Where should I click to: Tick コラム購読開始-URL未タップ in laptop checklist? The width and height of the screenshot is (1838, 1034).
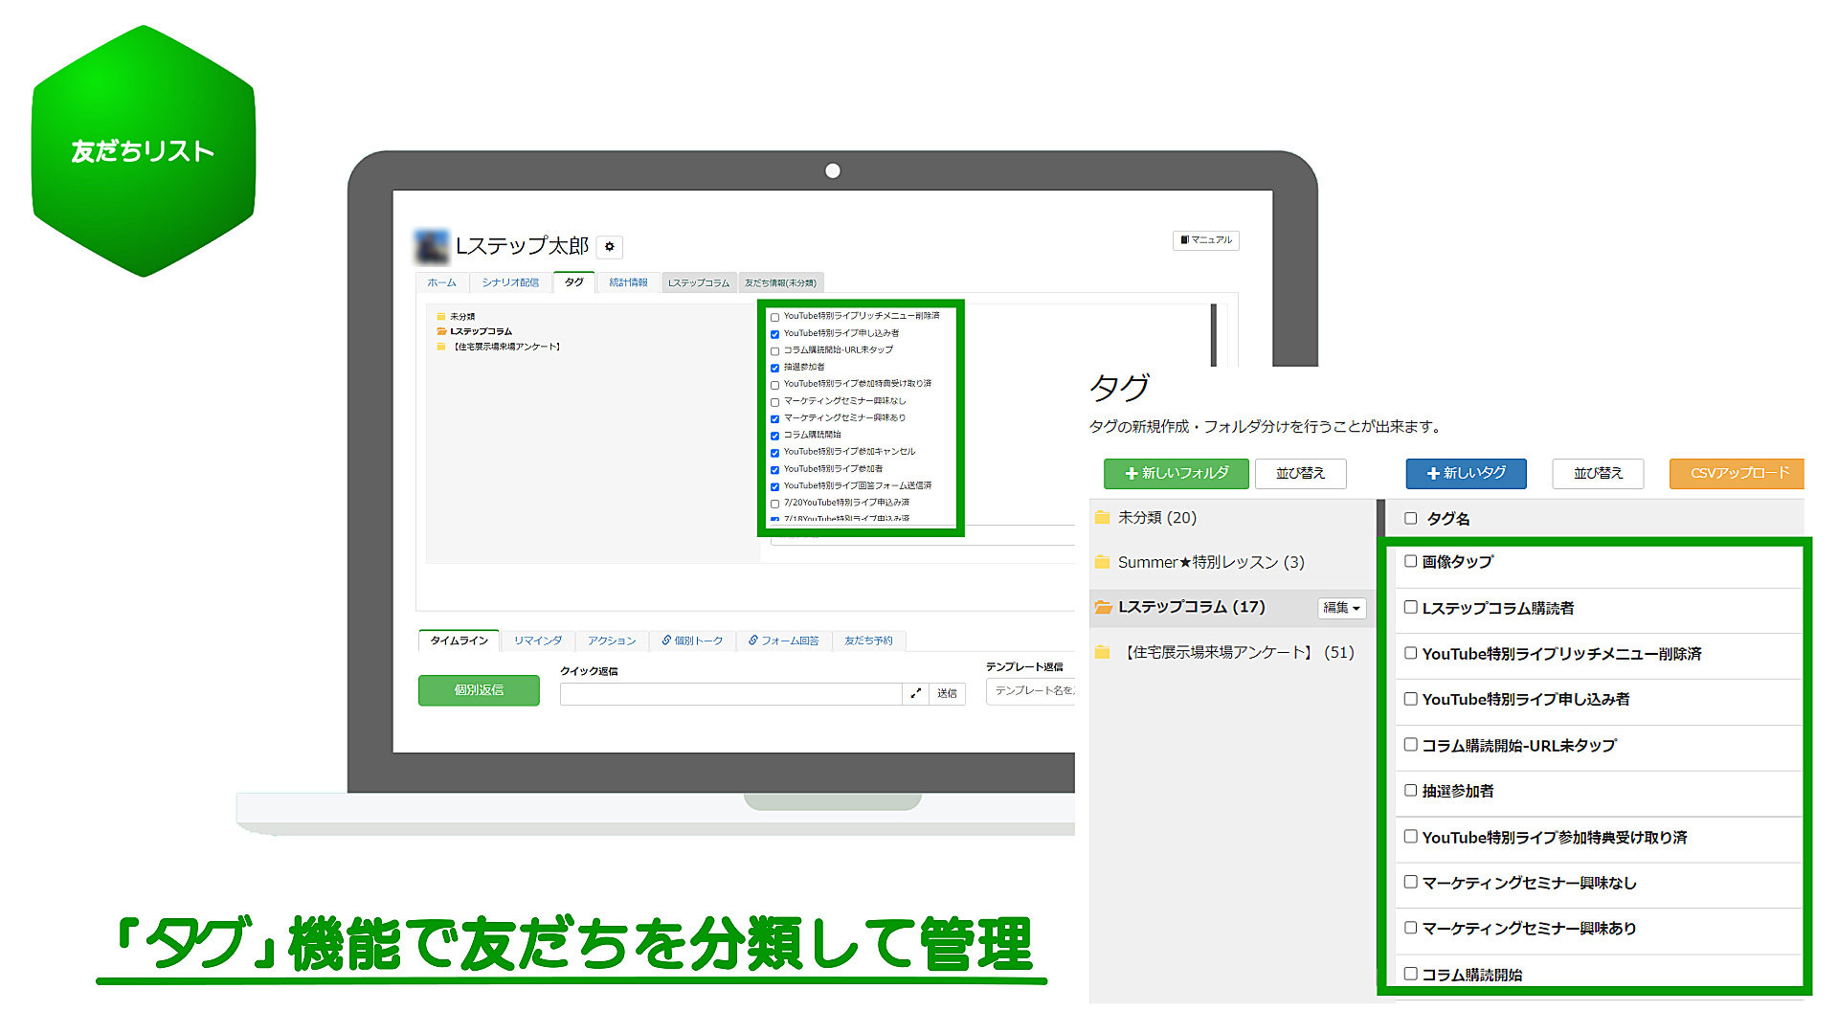pos(774,351)
